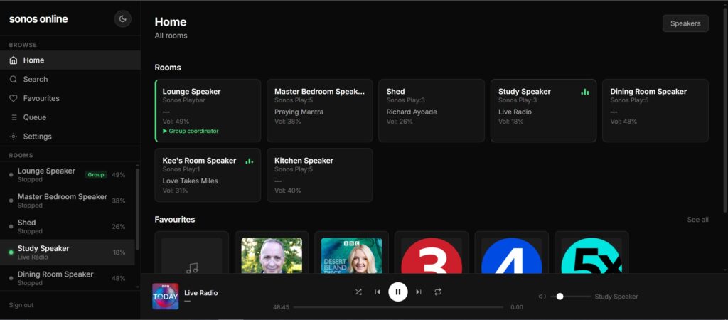This screenshot has height=320, width=728.
Task: Toggle repeat mode
Action: tap(438, 292)
